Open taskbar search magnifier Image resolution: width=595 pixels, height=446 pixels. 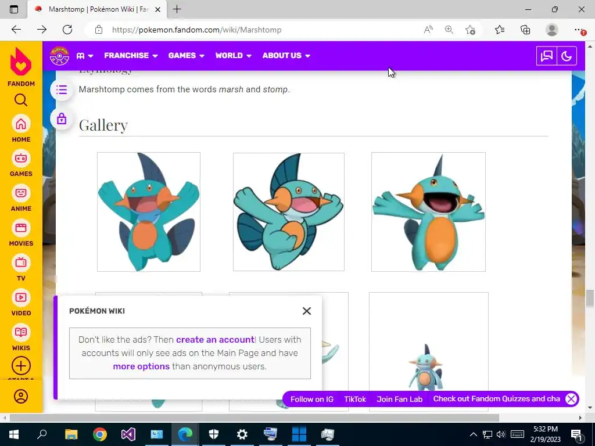pyautogui.click(x=42, y=434)
